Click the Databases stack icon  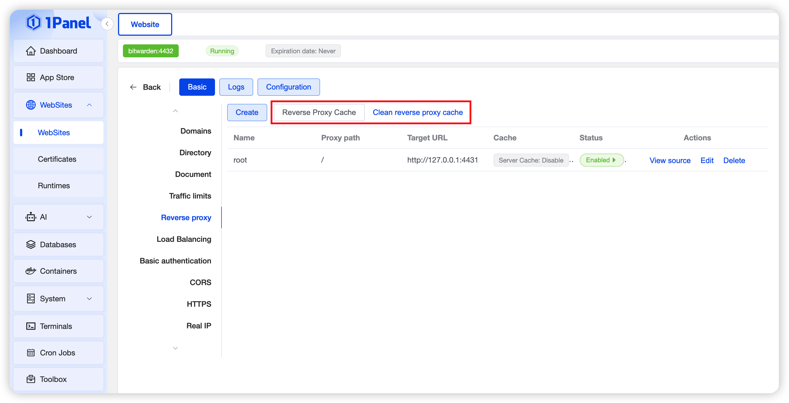[31, 245]
